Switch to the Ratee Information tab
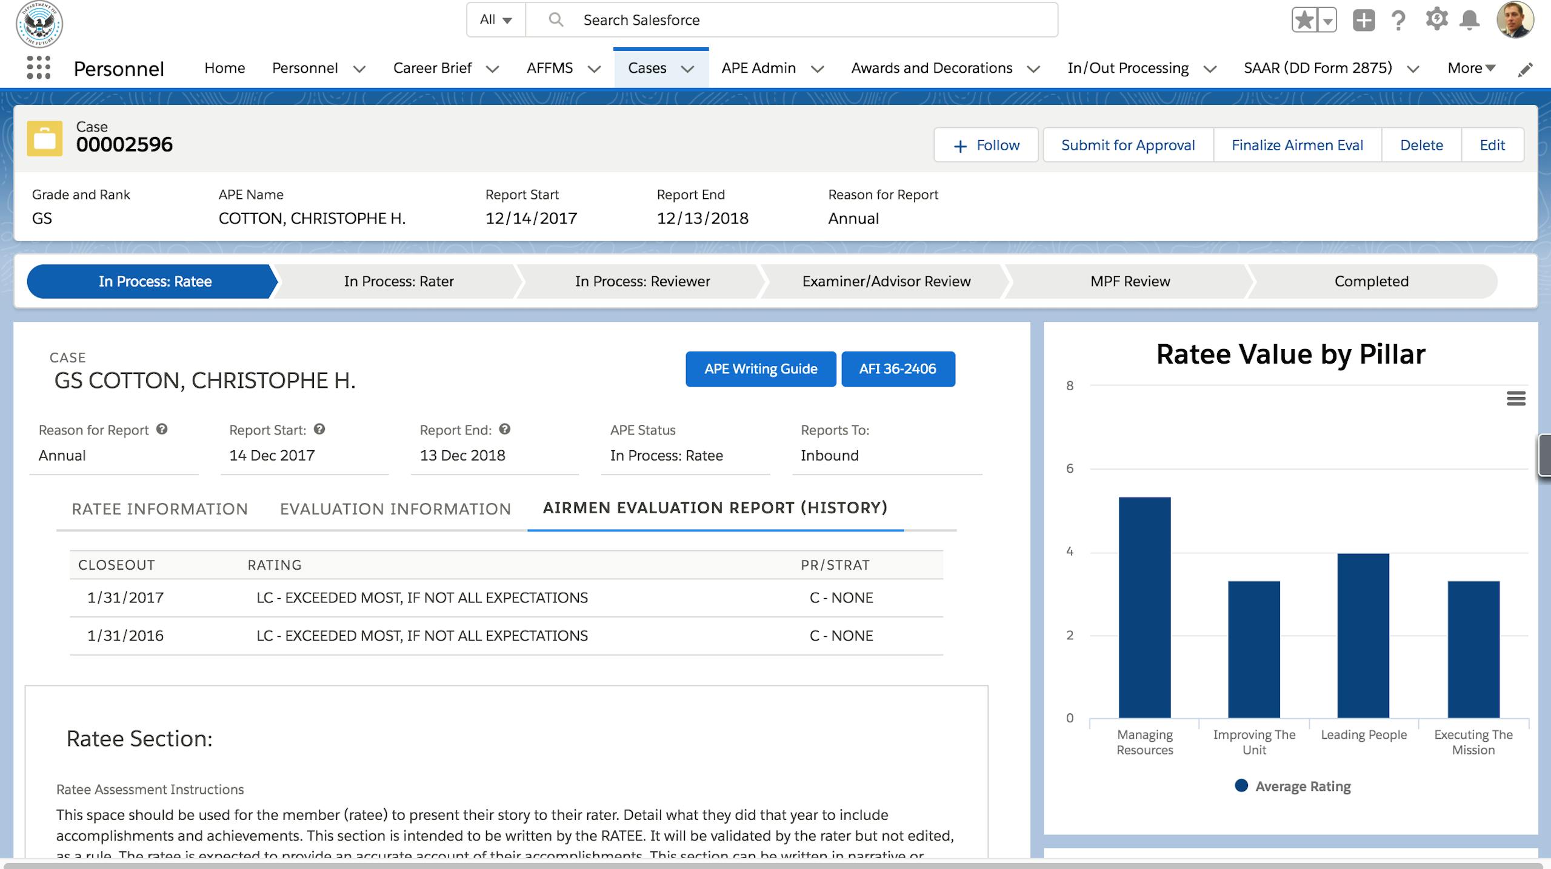Image resolution: width=1551 pixels, height=869 pixels. (x=159, y=509)
